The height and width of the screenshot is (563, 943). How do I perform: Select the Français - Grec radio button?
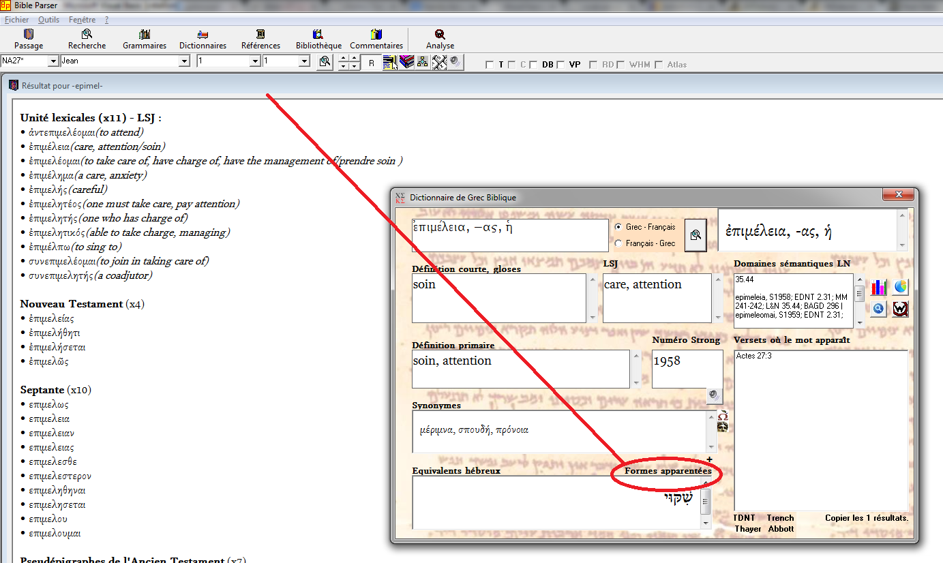pos(618,243)
